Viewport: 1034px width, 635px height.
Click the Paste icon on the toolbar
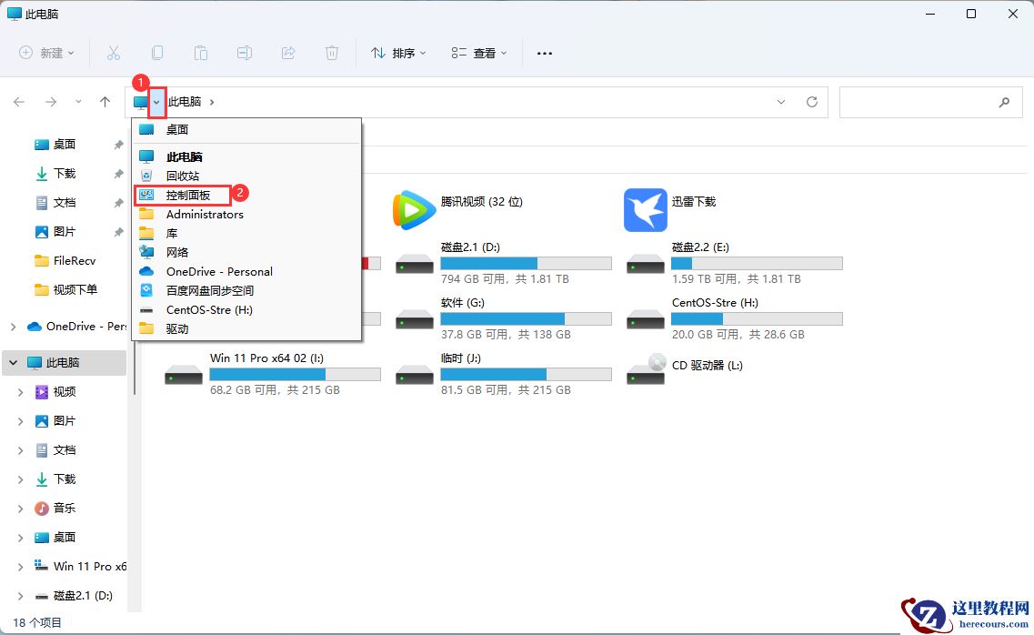pos(201,53)
